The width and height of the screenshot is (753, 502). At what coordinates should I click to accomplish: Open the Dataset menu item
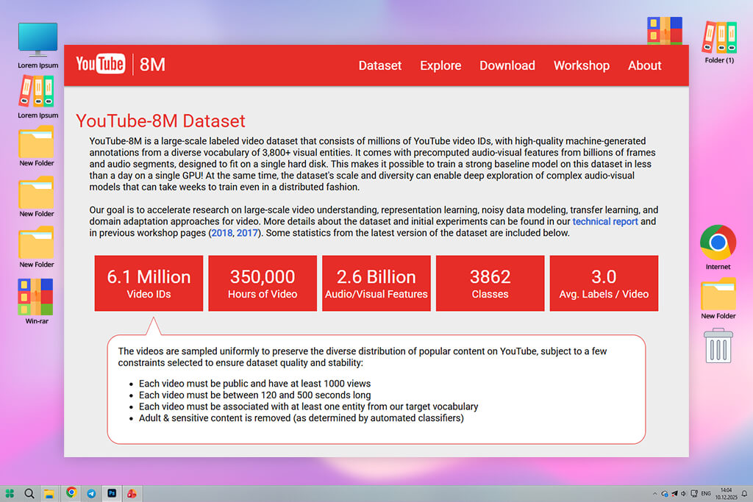coord(380,65)
